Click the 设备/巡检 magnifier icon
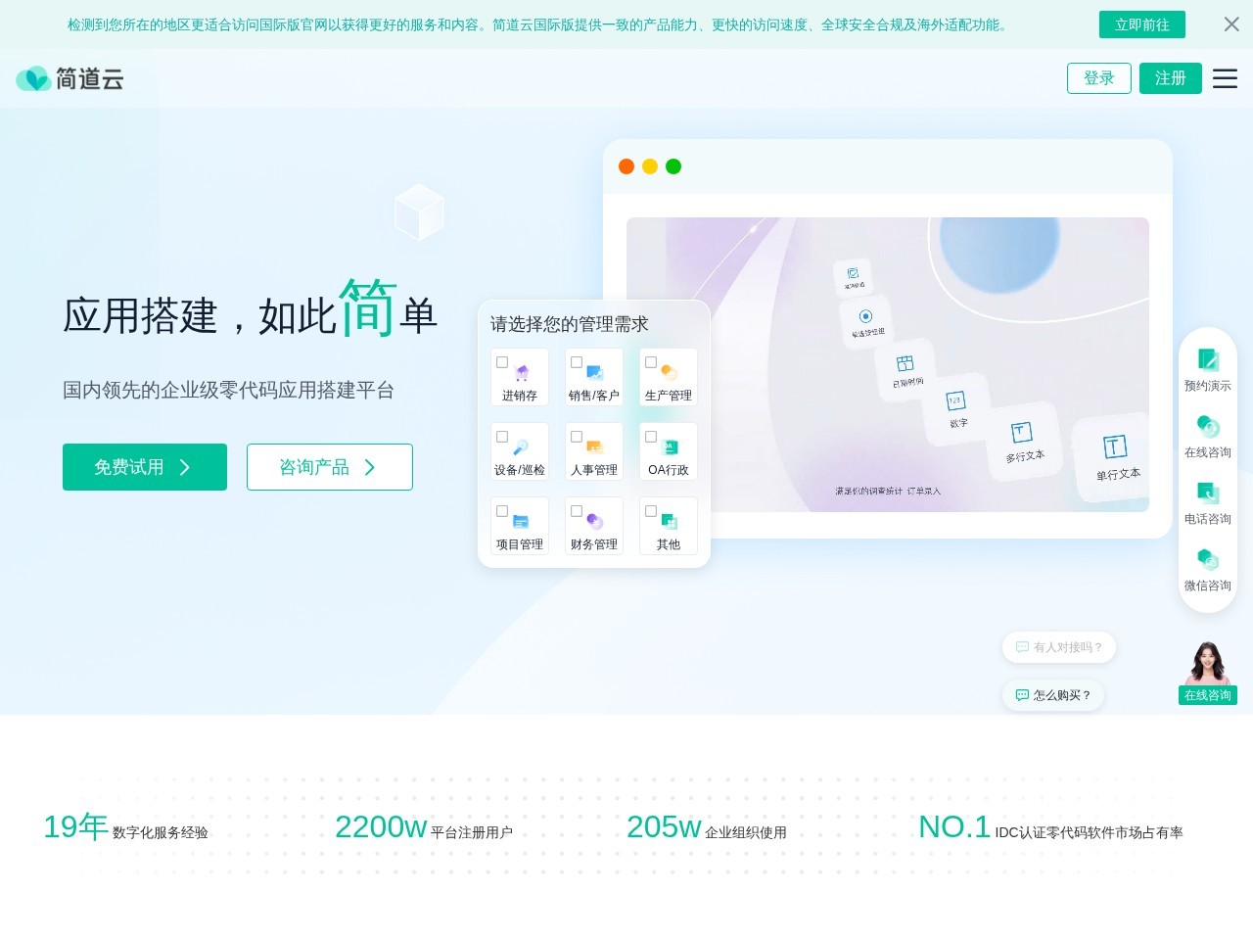1253x940 pixels. pos(519,446)
